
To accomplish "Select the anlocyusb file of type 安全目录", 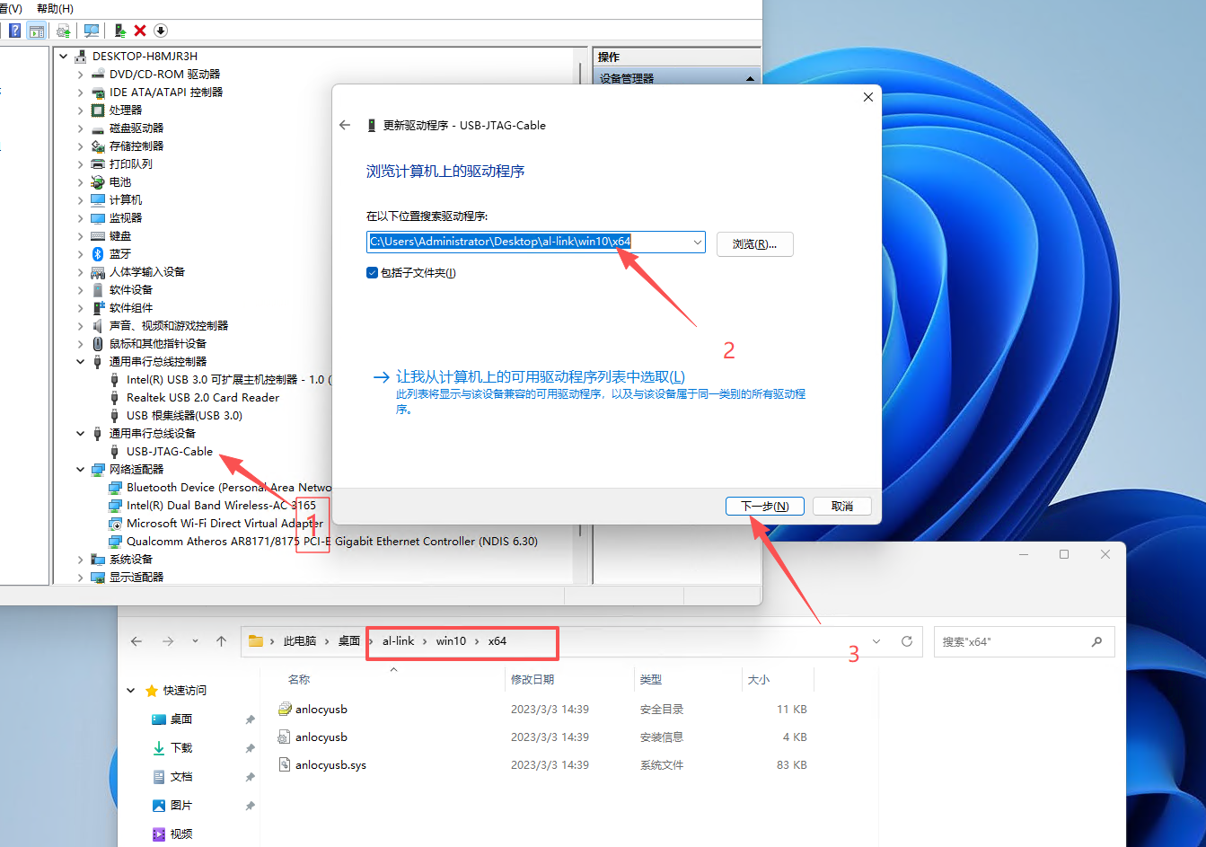I will (x=321, y=710).
